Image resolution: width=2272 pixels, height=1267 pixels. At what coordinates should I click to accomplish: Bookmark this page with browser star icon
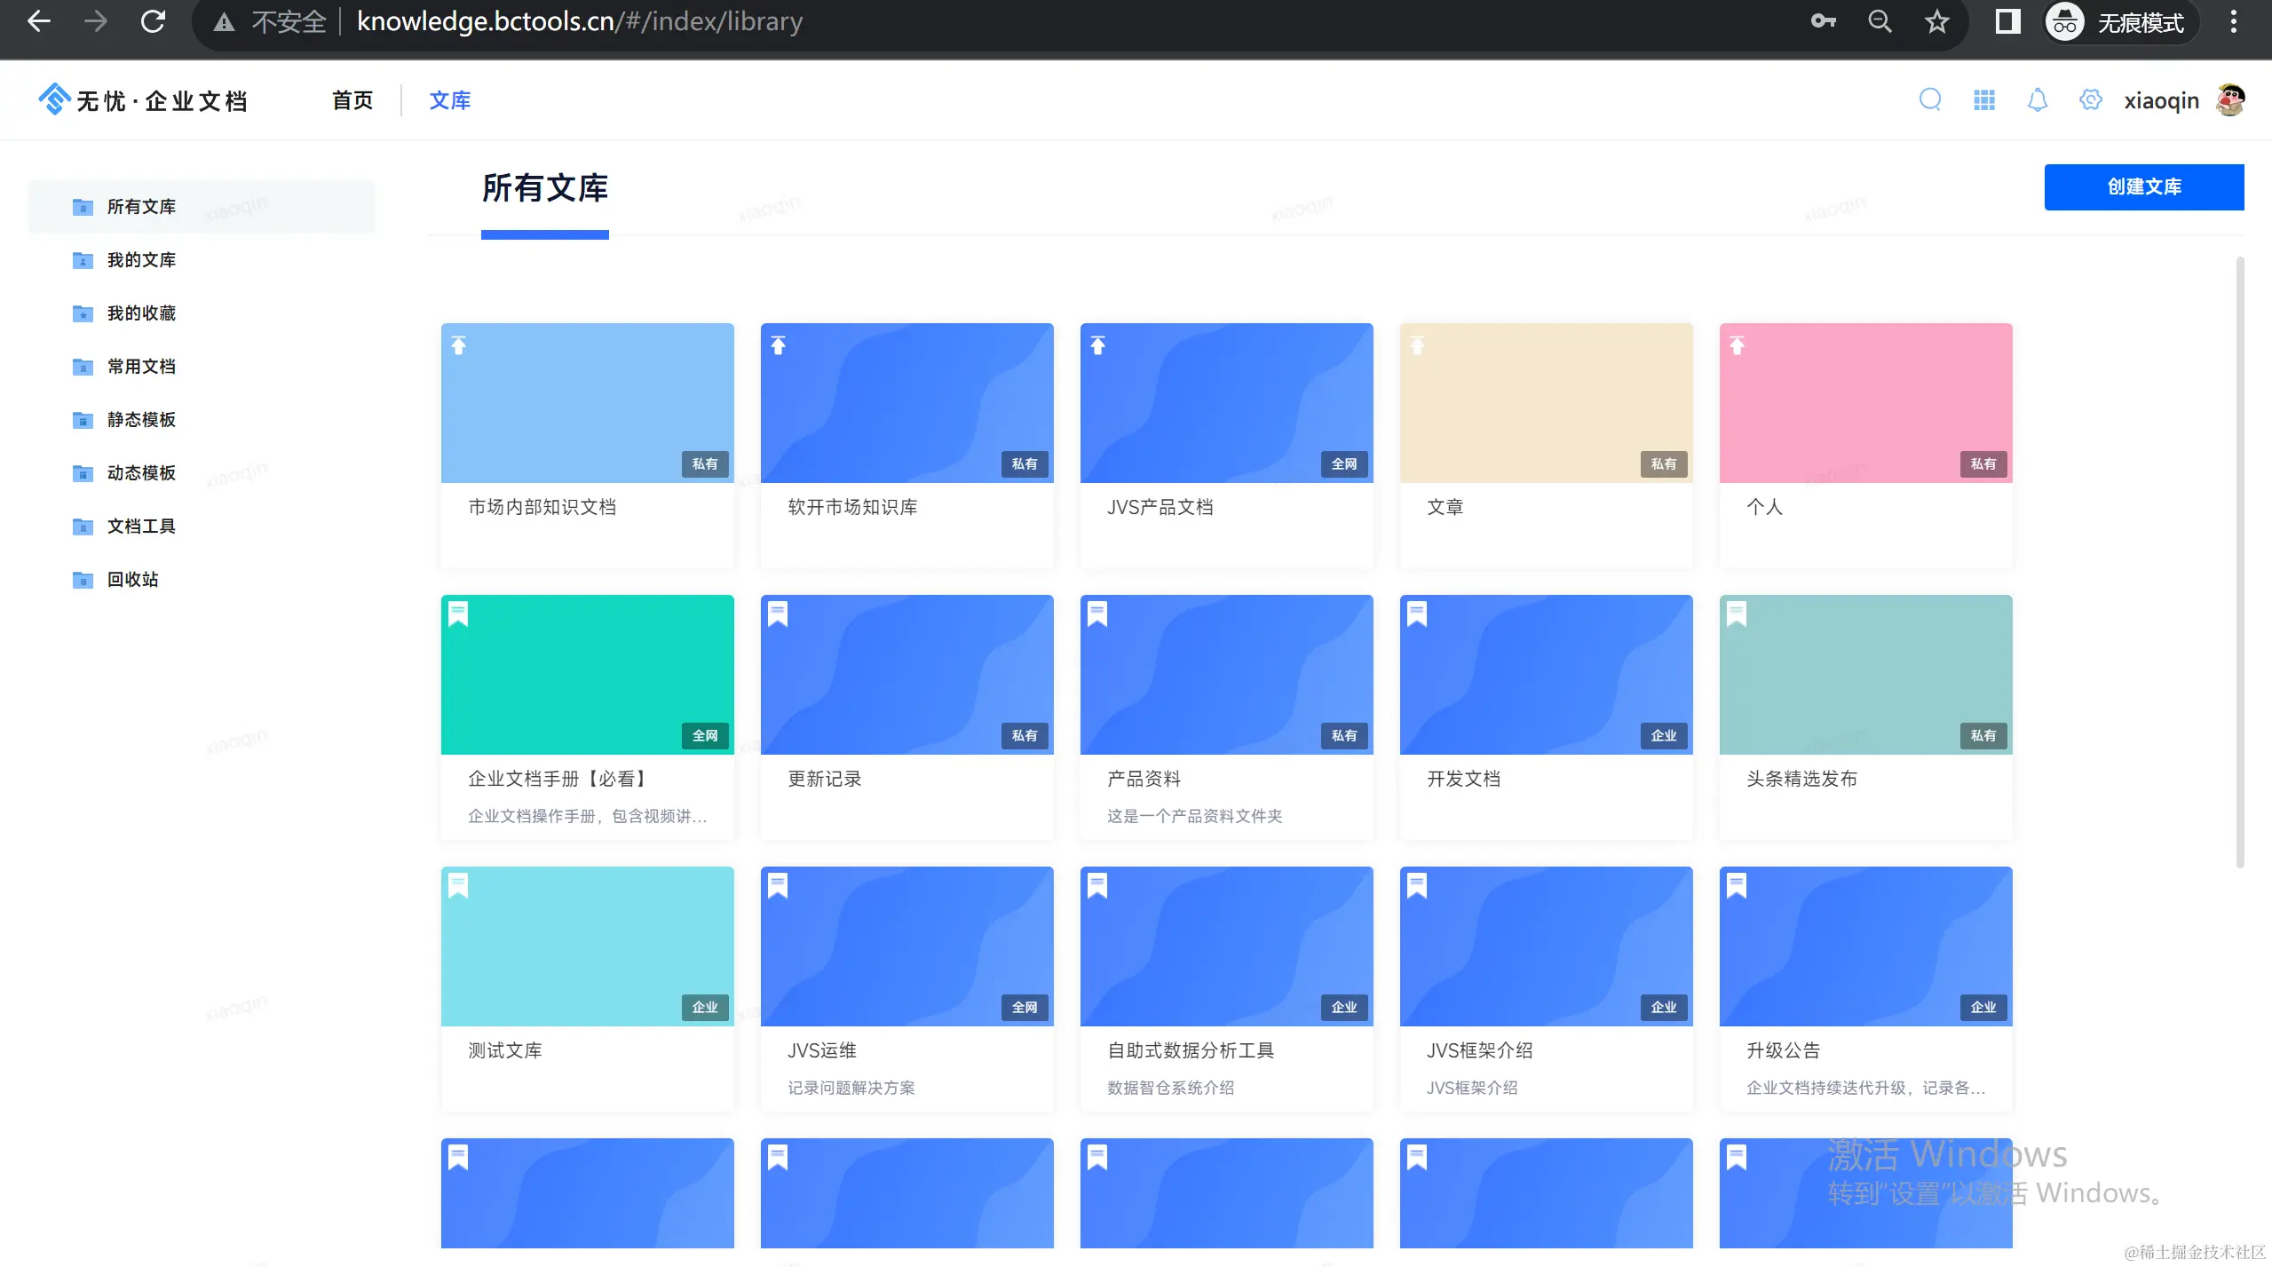tap(1936, 21)
